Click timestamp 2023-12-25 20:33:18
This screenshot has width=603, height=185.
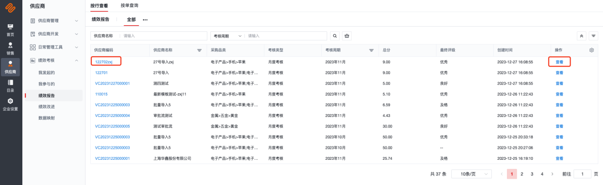pos(515,137)
